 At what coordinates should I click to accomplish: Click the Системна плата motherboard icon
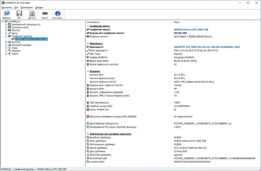tap(9, 27)
